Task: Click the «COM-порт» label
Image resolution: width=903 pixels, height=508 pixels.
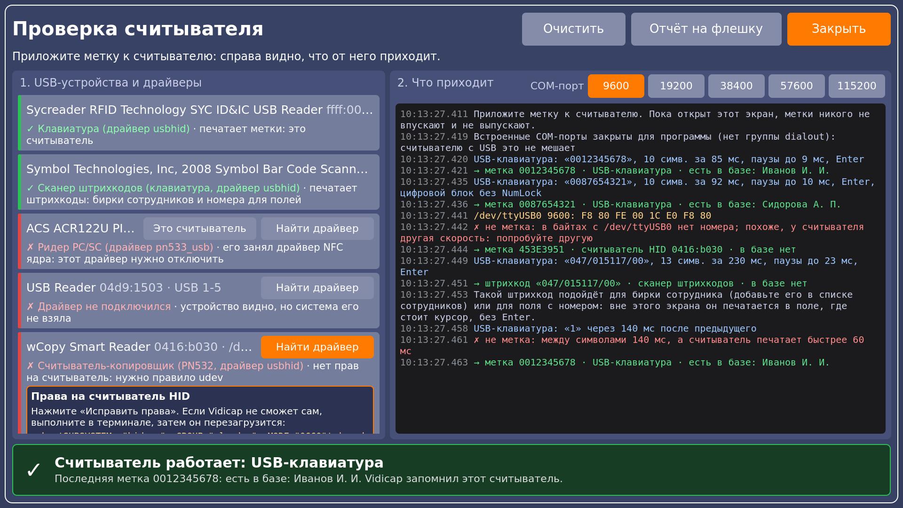Action: [x=557, y=86]
